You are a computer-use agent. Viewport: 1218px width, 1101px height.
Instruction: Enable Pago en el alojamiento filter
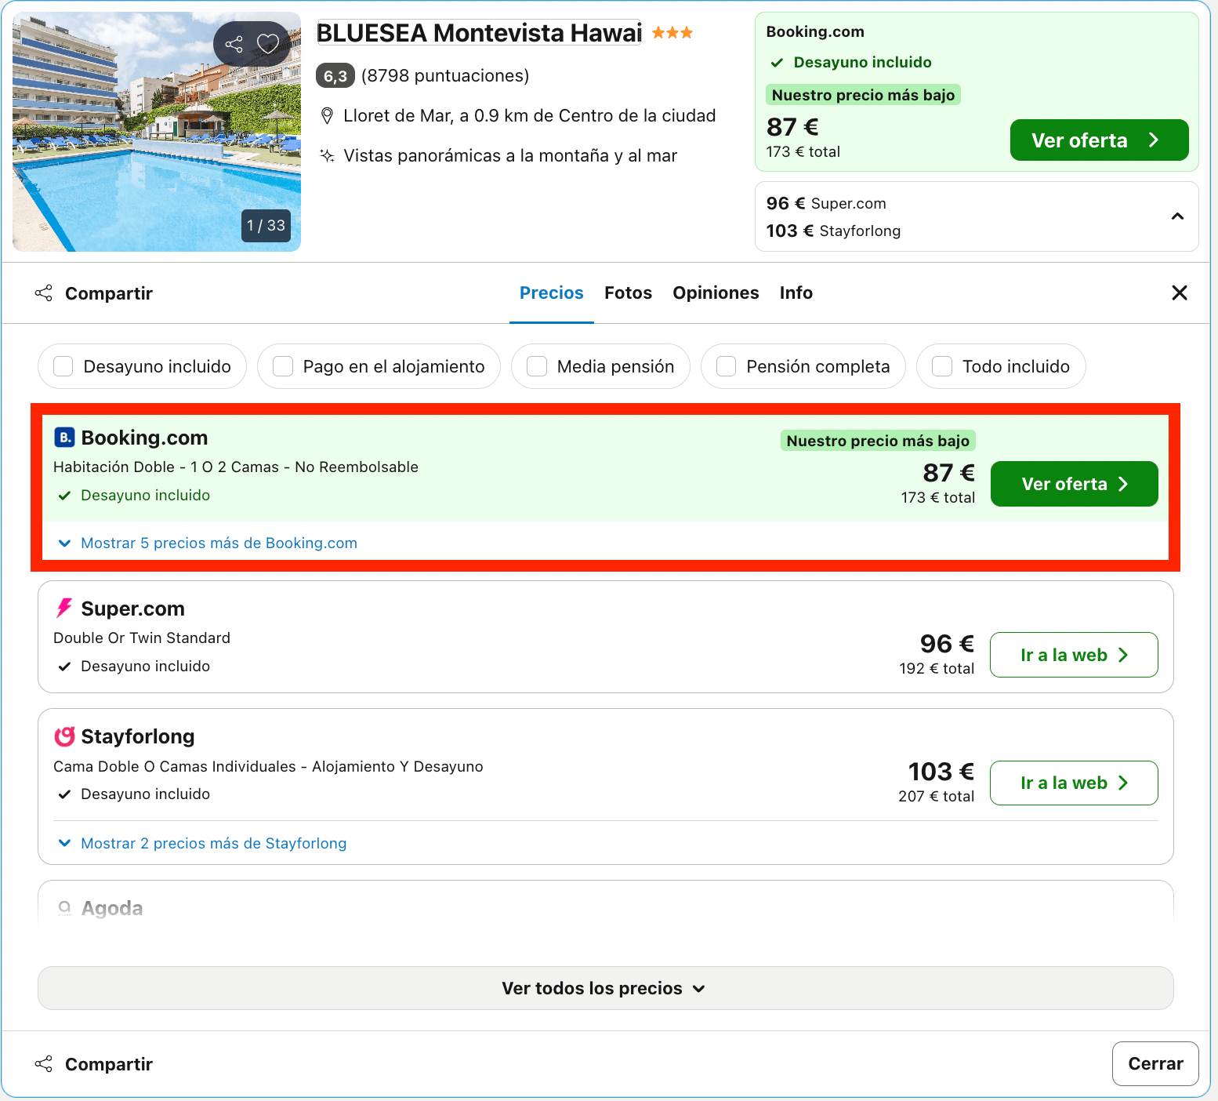pos(283,366)
